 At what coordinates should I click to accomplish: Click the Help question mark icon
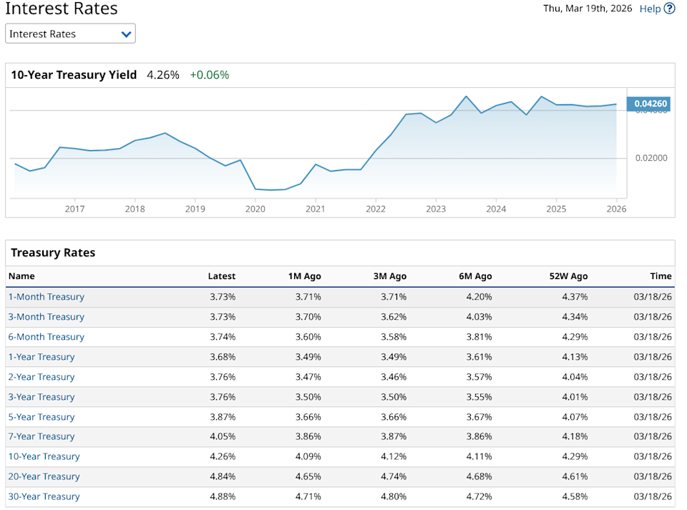point(669,9)
